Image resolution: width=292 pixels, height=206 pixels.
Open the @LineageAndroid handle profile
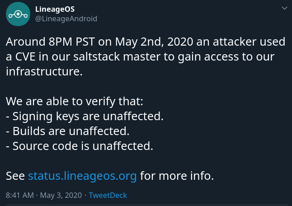tap(66, 19)
